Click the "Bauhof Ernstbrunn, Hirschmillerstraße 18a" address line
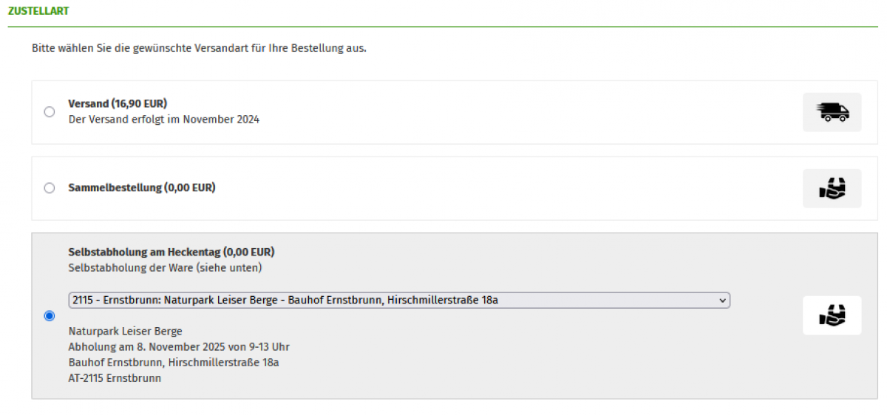Image resolution: width=887 pixels, height=415 pixels. (x=174, y=362)
